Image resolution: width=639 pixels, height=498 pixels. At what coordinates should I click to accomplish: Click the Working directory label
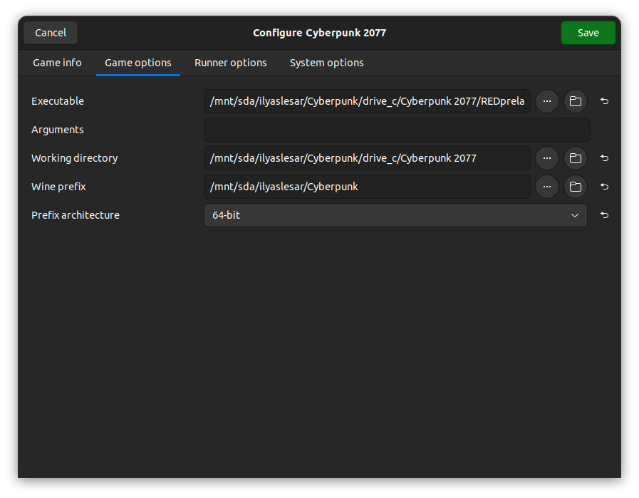75,159
